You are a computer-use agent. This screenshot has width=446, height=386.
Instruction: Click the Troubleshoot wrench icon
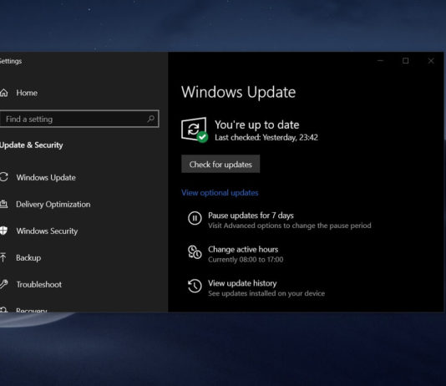click(x=3, y=284)
